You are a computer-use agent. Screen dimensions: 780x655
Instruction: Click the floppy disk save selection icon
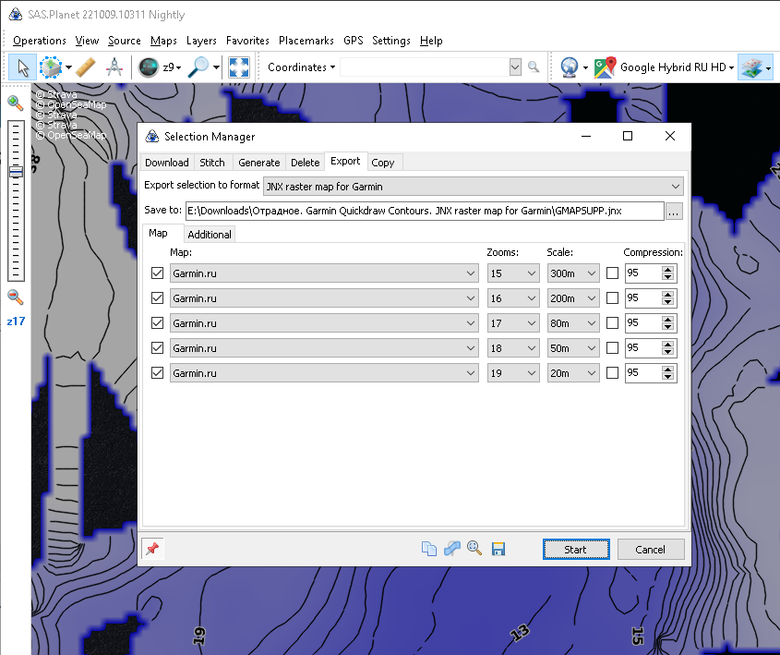(x=498, y=549)
